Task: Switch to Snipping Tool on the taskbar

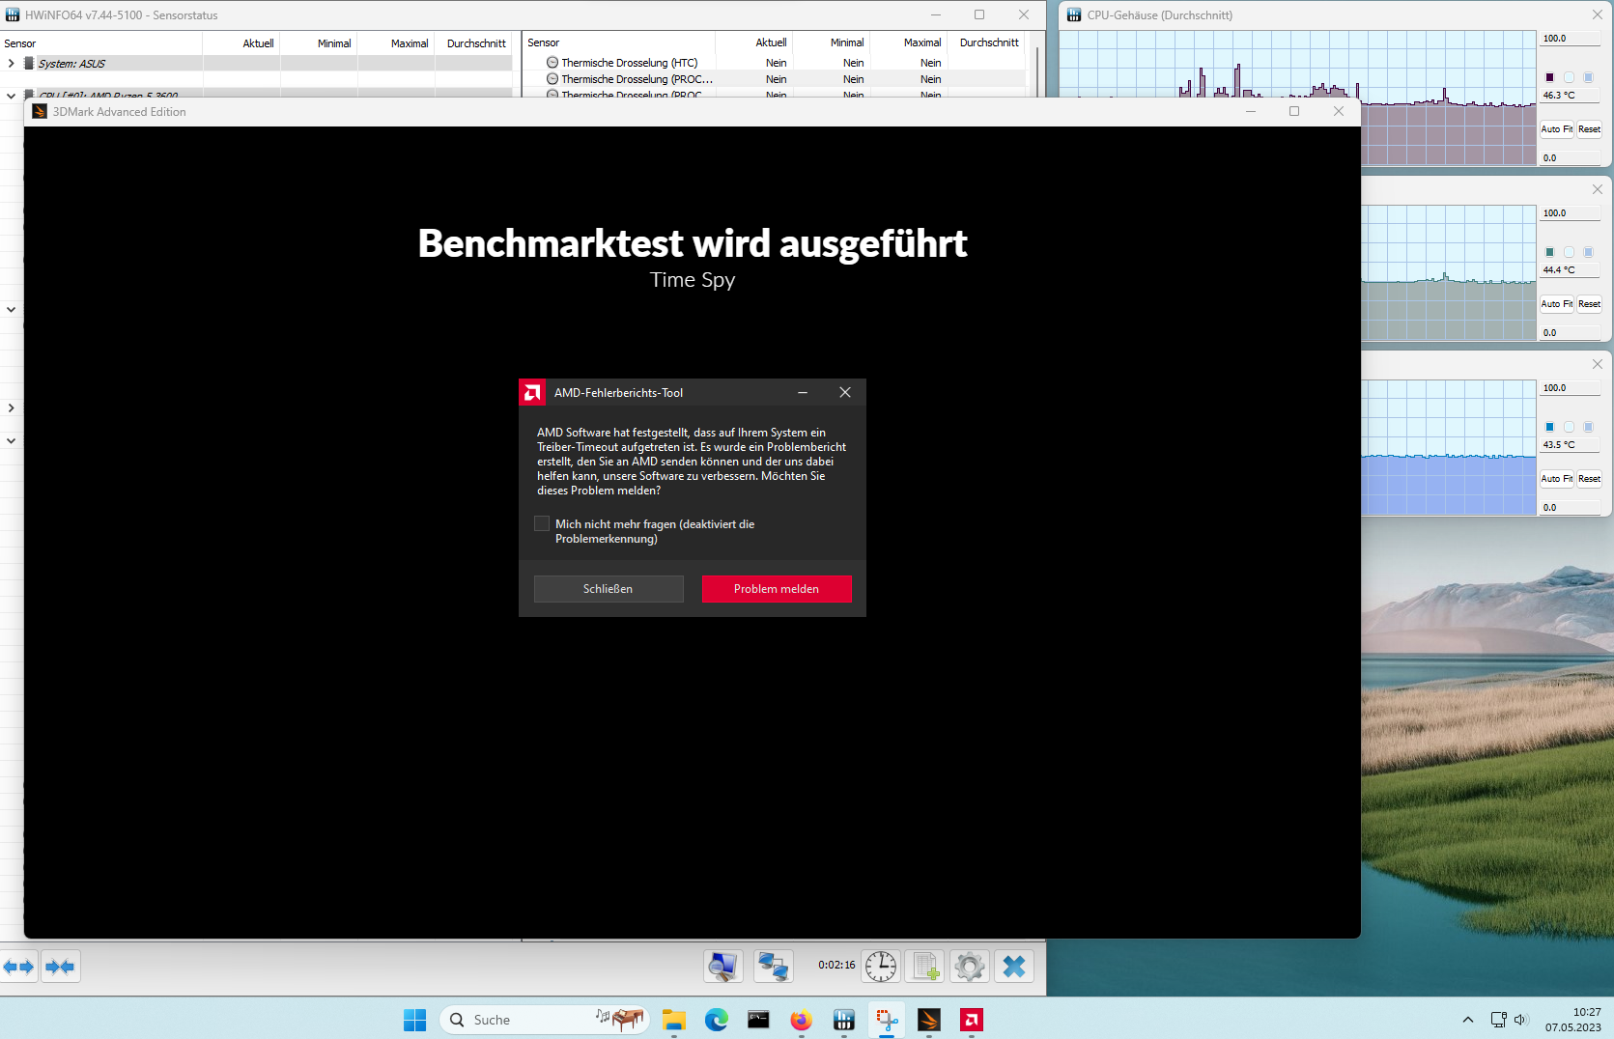Action: point(886,1020)
